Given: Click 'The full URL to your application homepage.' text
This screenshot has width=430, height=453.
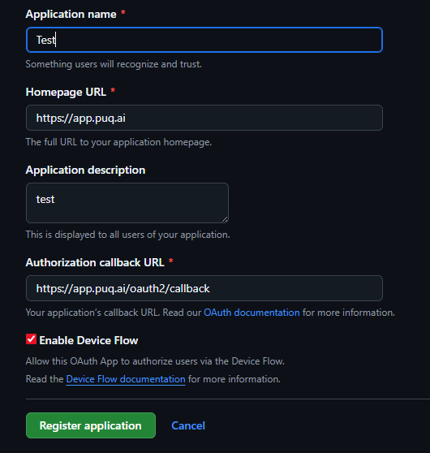Looking at the screenshot, I should pyautogui.click(x=118, y=142).
